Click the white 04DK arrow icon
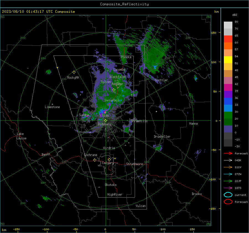Image resolution: width=249 pixels, height=233 pixels. (x=228, y=160)
